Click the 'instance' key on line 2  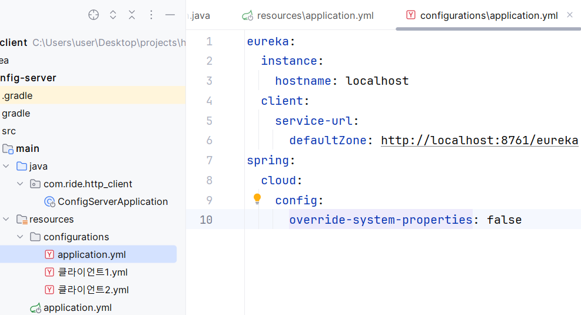click(x=289, y=61)
